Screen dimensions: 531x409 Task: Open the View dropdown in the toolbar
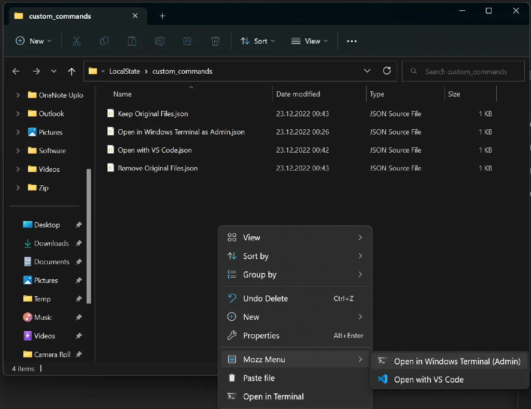point(309,41)
